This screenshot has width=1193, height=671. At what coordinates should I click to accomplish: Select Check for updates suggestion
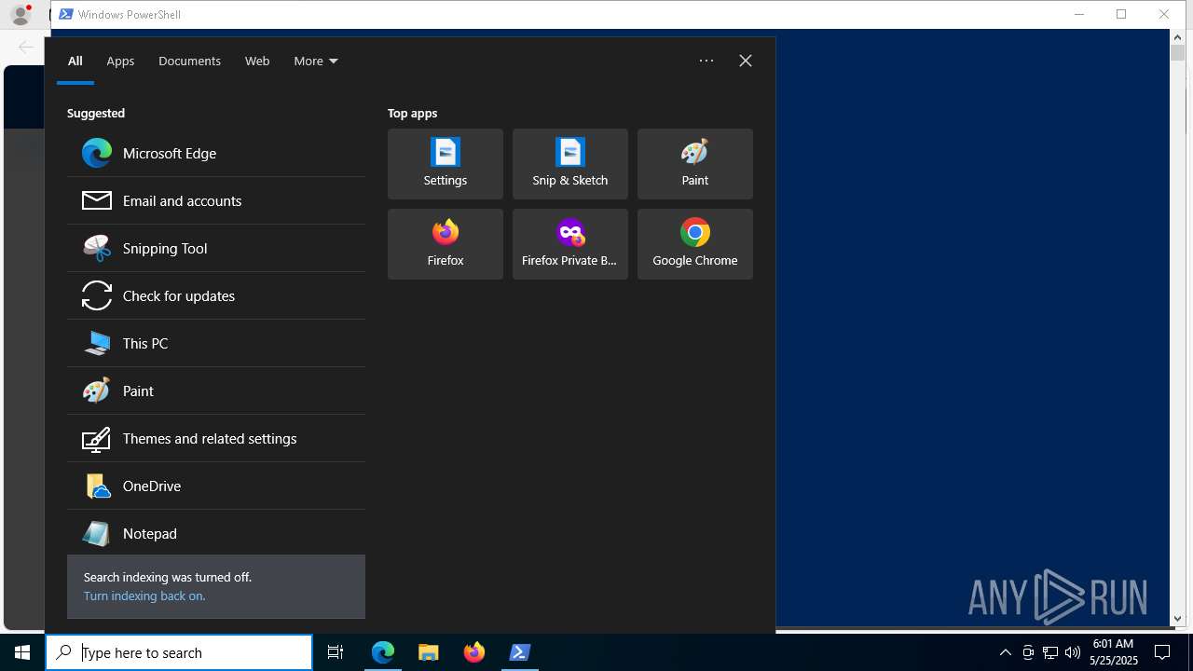(216, 295)
